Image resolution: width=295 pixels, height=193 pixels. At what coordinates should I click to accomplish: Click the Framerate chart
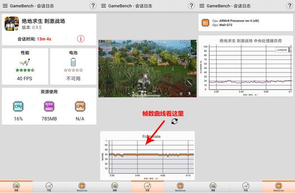click(147, 155)
